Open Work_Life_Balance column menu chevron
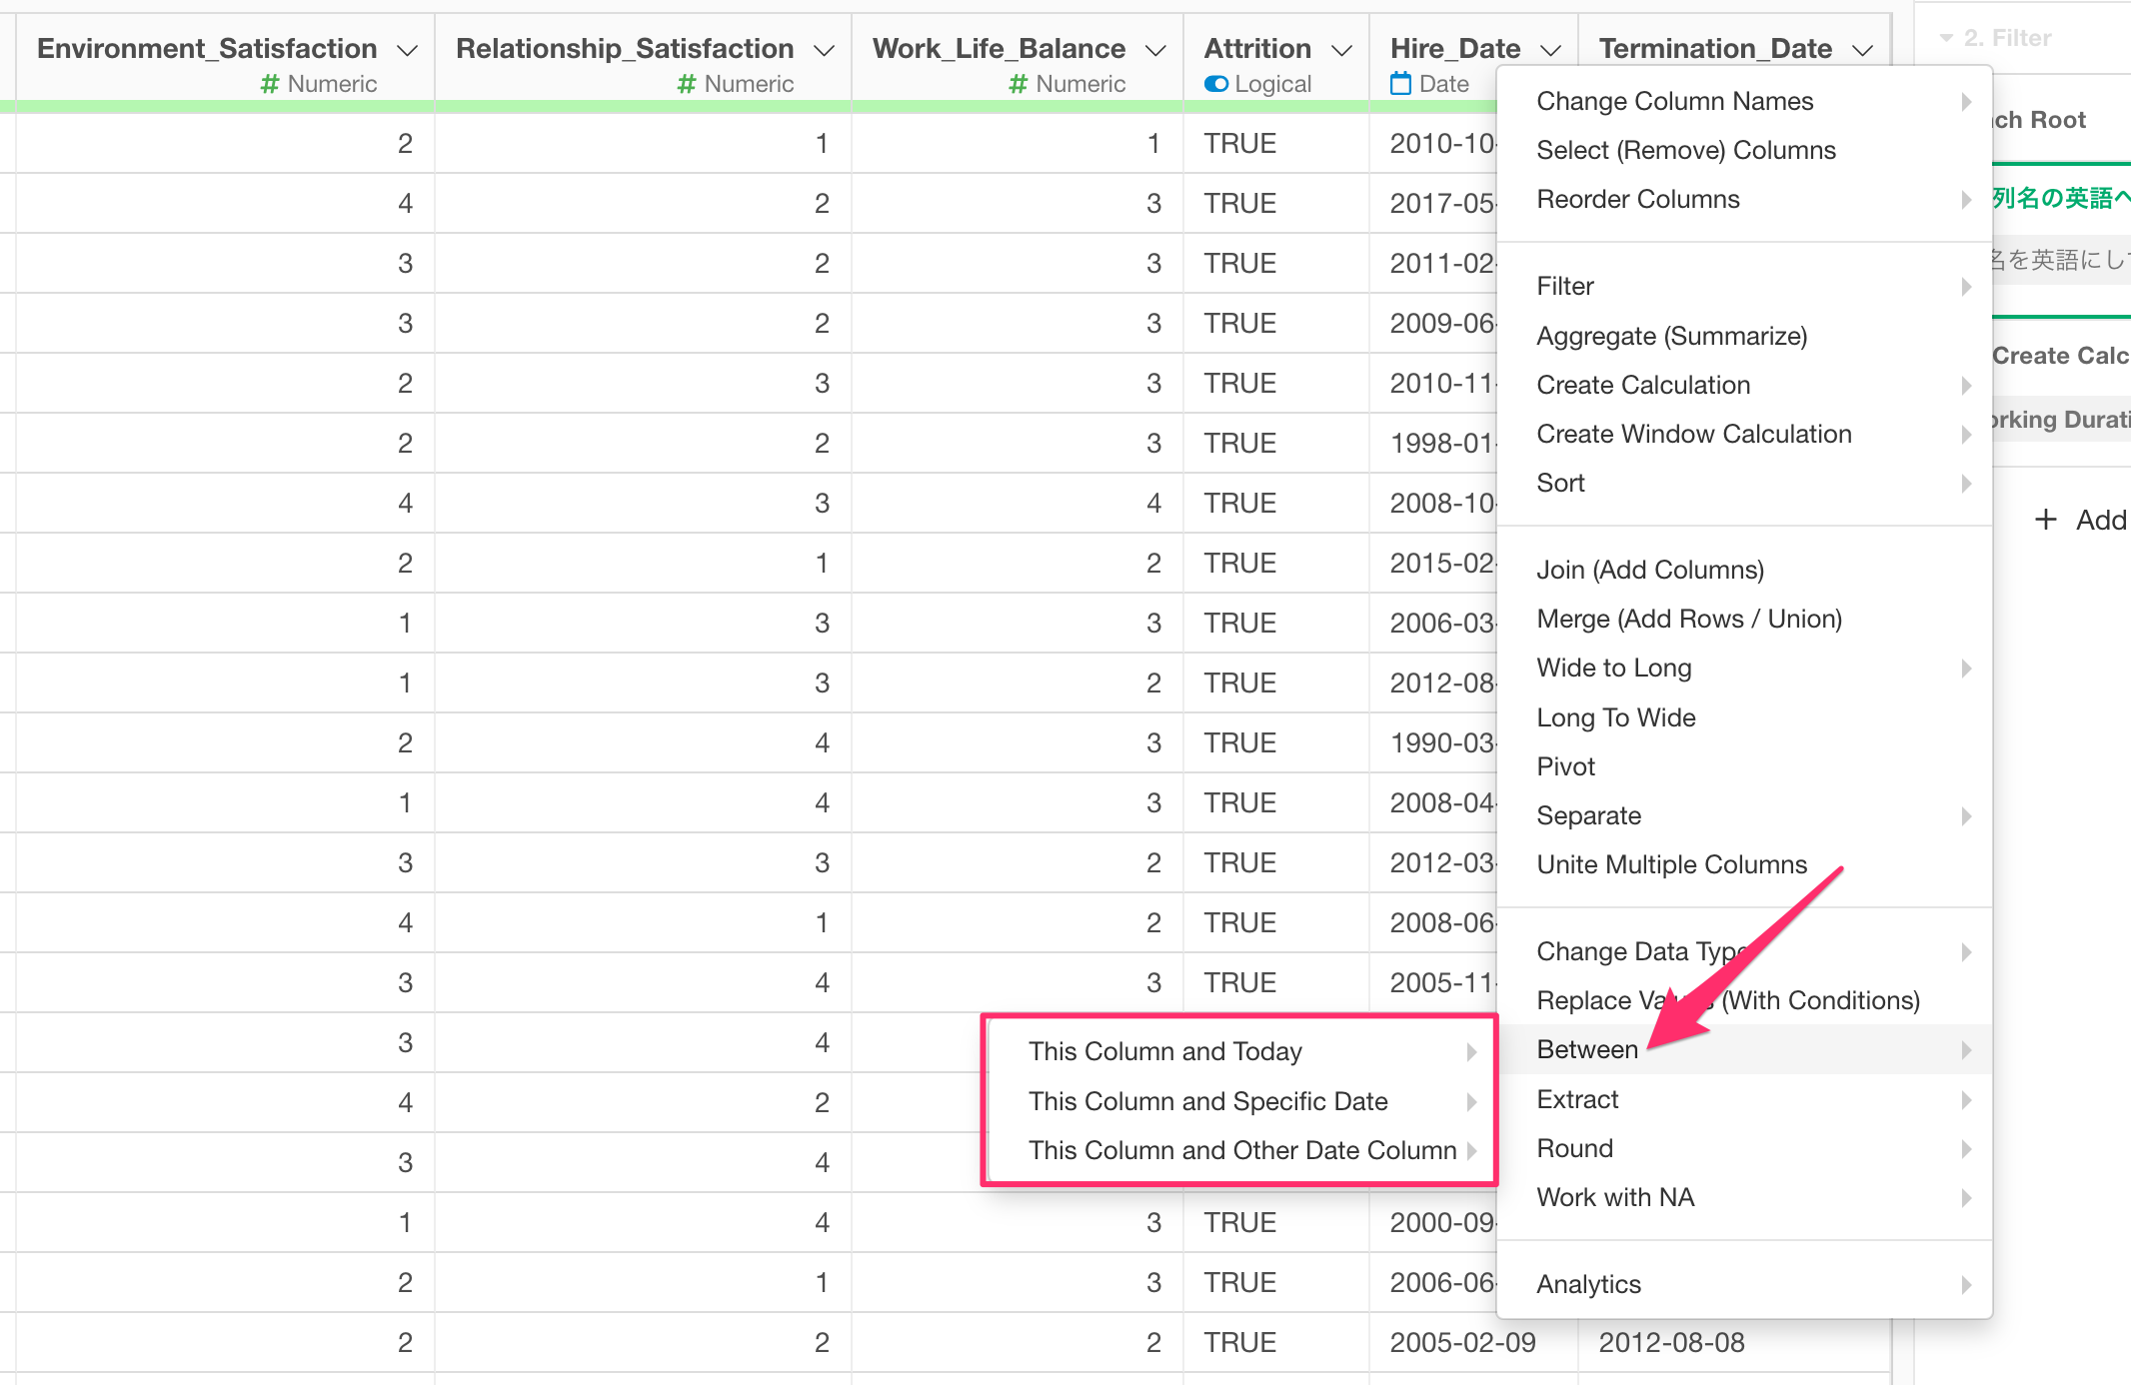2131x1385 pixels. coord(1155,50)
